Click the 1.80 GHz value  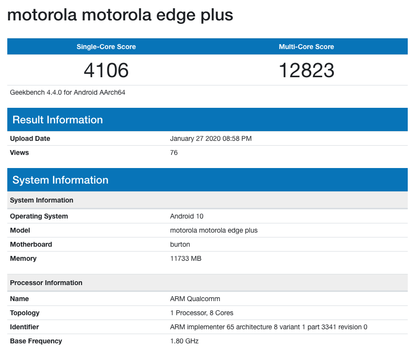(184, 341)
